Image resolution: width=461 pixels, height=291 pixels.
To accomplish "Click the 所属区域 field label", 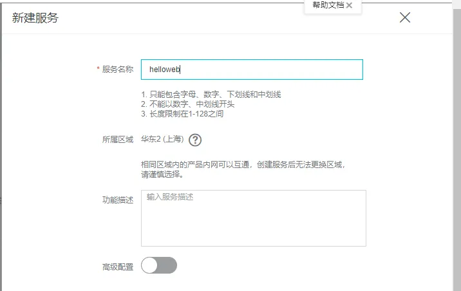I will pyautogui.click(x=117, y=140).
